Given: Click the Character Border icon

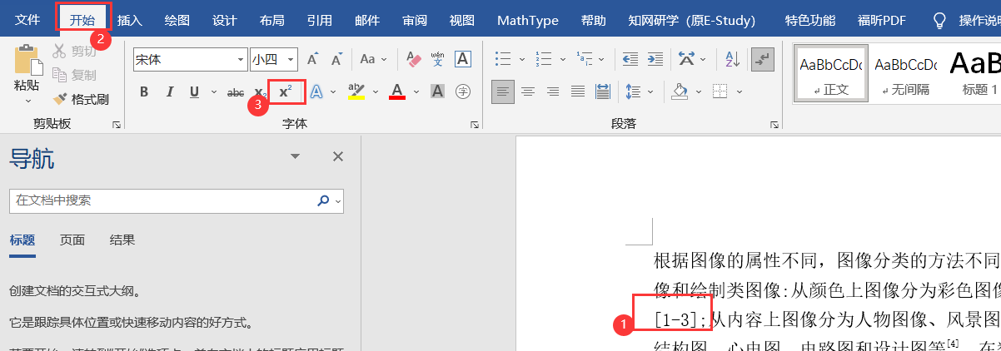Looking at the screenshot, I should coord(462,59).
